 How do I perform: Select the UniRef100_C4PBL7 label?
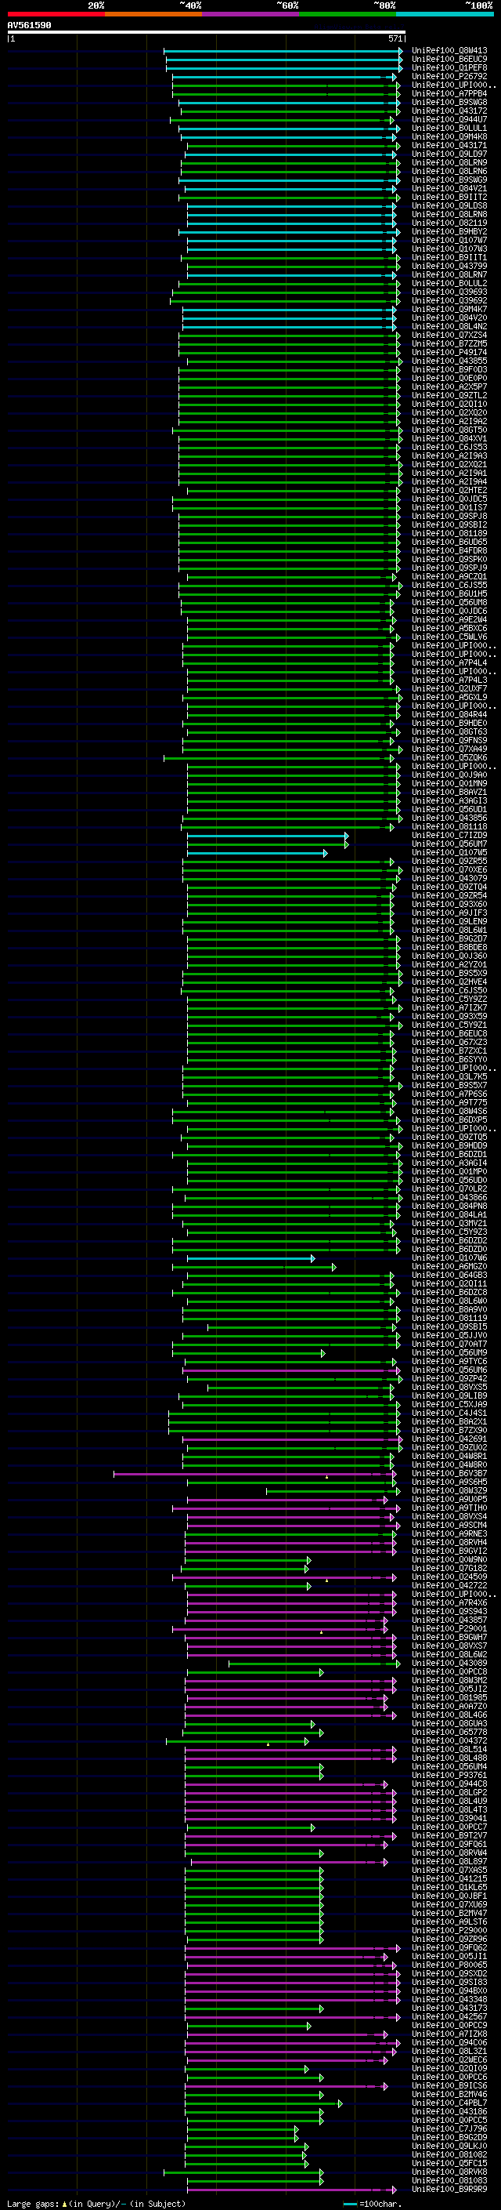point(449,2103)
